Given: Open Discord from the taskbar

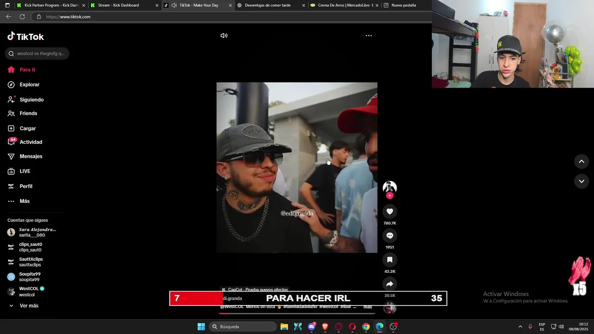Looking at the screenshot, I should (312, 327).
